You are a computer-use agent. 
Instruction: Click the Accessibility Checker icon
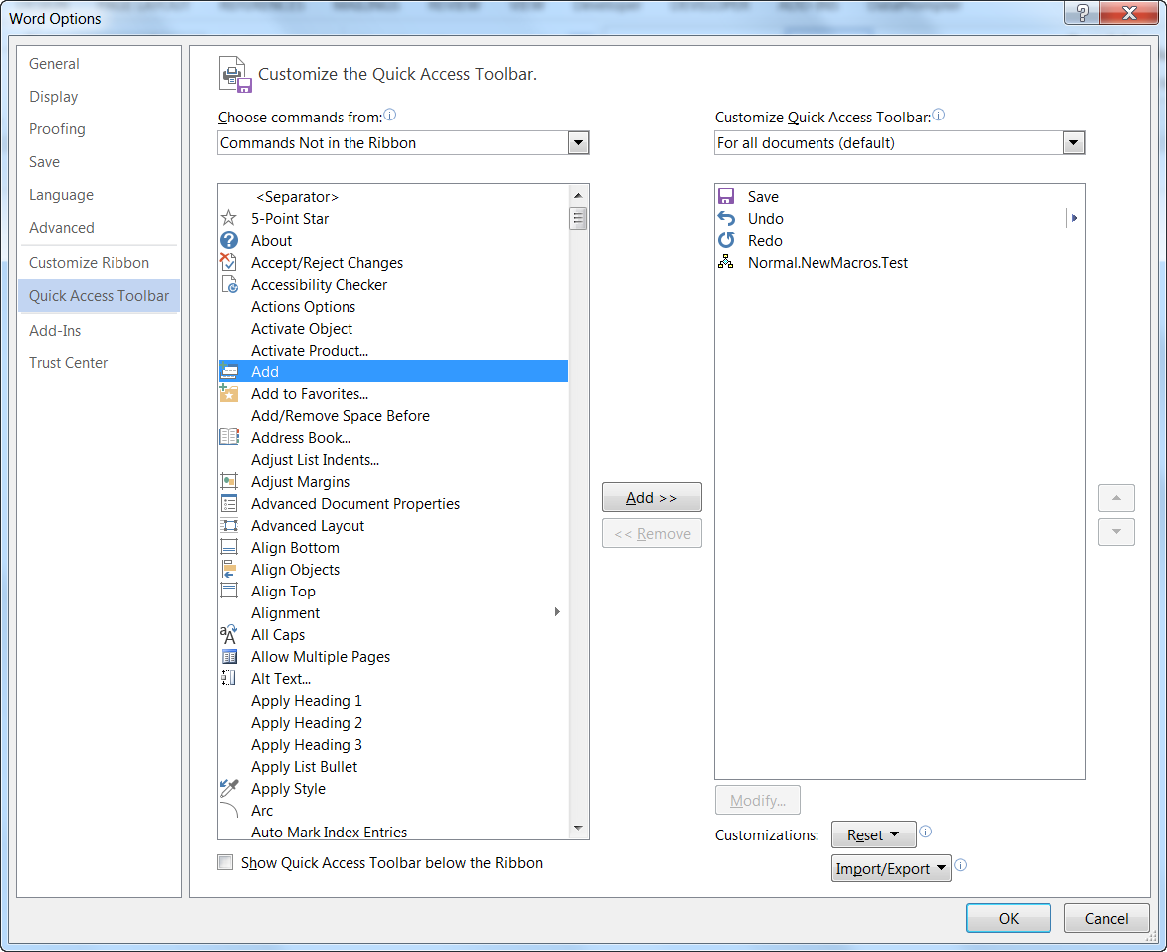click(x=229, y=285)
